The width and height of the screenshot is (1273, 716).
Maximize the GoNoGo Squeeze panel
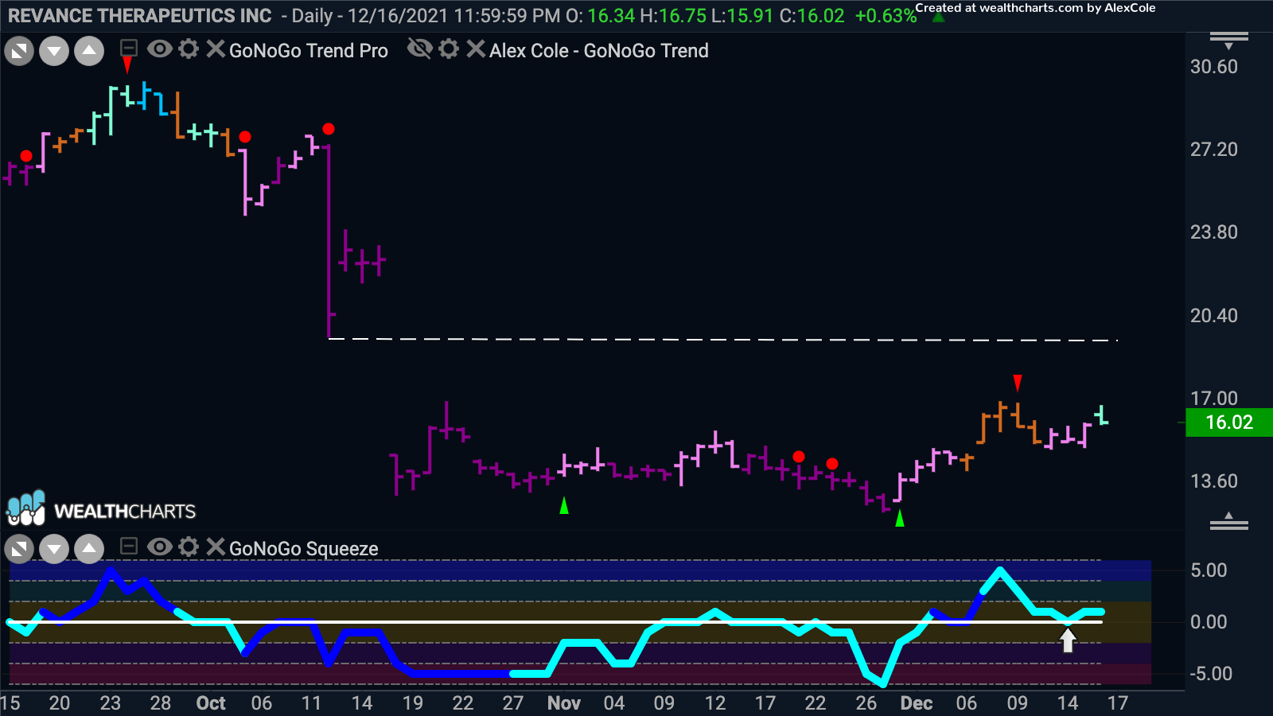(x=19, y=549)
